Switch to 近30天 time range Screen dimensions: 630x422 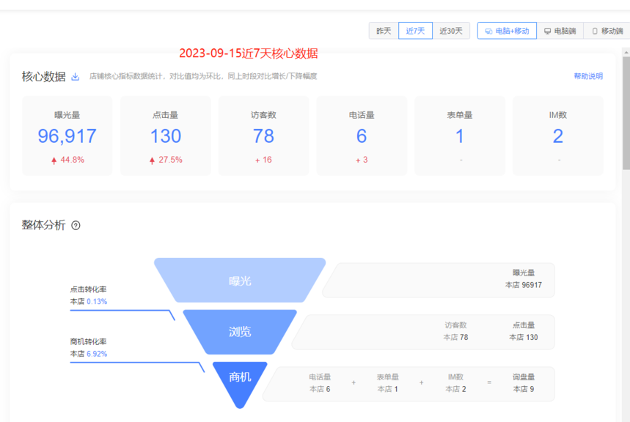tap(451, 31)
